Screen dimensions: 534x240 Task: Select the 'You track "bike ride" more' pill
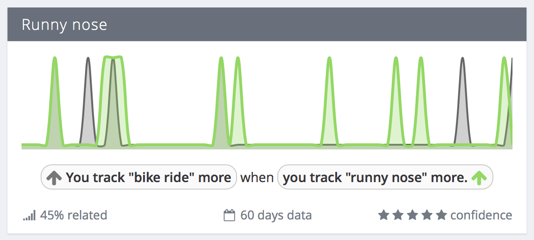pos(138,177)
